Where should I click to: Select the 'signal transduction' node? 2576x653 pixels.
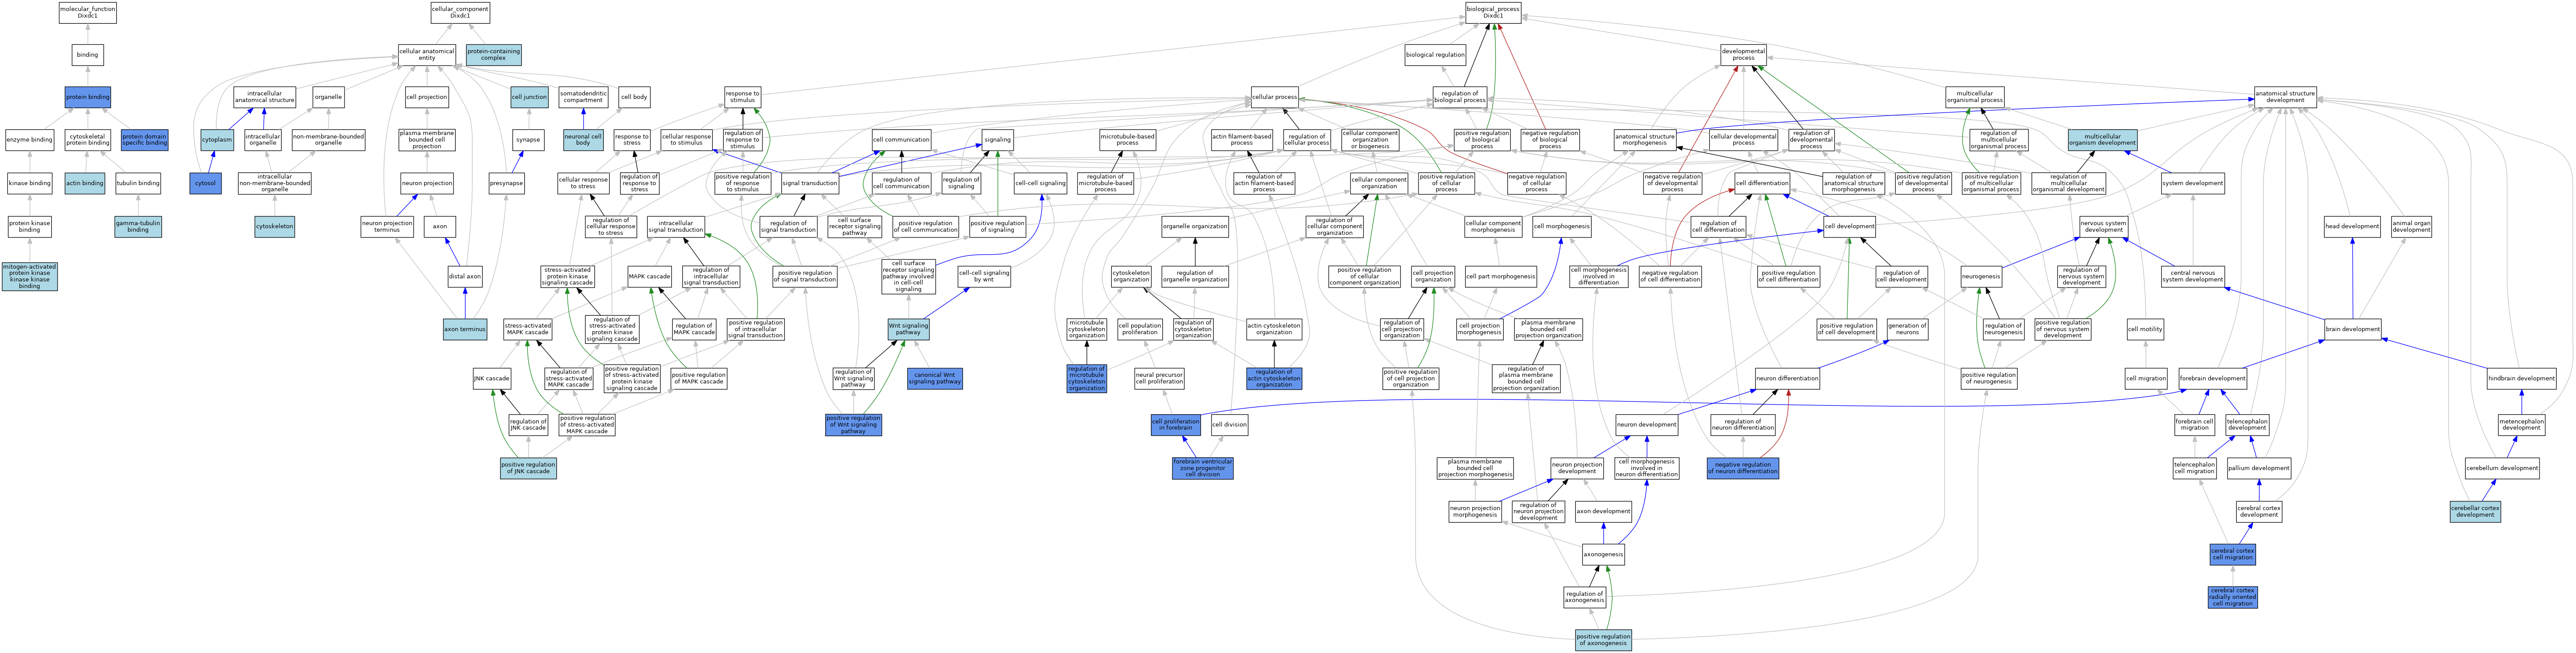point(810,183)
